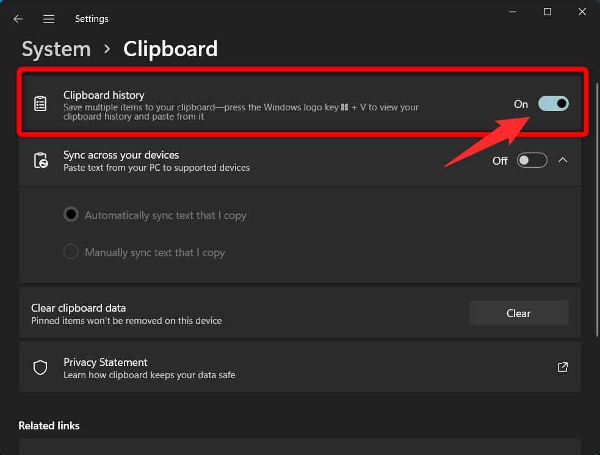Minimize the Settings window
The image size is (600, 455).
[x=513, y=12]
